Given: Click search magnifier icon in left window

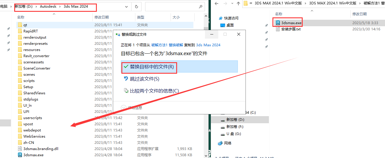Looking at the screenshot, I should pyautogui.click(x=200, y=6).
